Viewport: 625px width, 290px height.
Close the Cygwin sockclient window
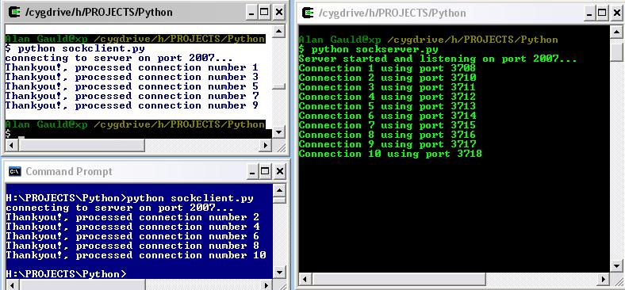coord(279,13)
